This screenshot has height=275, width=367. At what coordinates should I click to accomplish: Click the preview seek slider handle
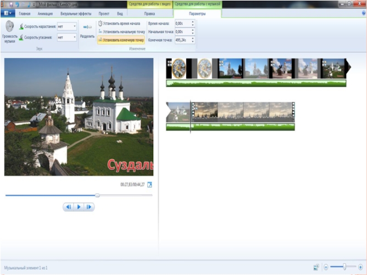[x=97, y=195]
